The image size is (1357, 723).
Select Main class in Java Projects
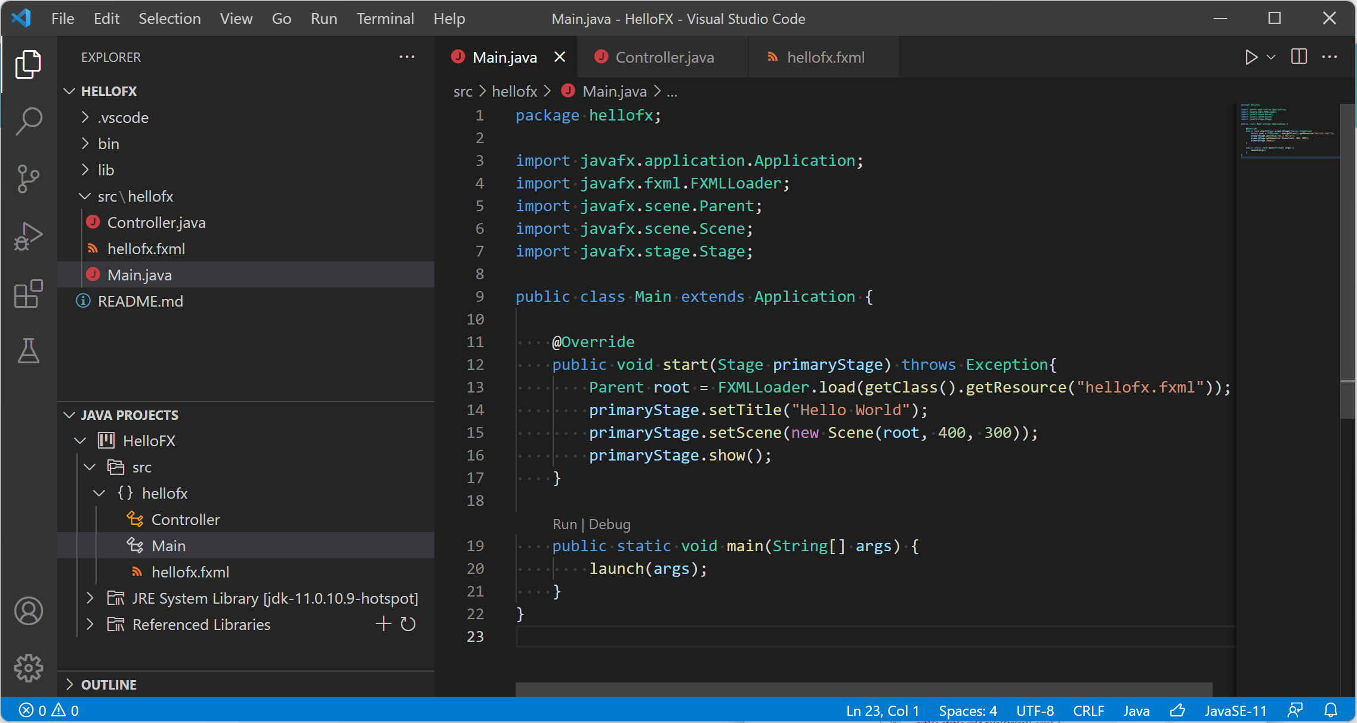pos(246,546)
